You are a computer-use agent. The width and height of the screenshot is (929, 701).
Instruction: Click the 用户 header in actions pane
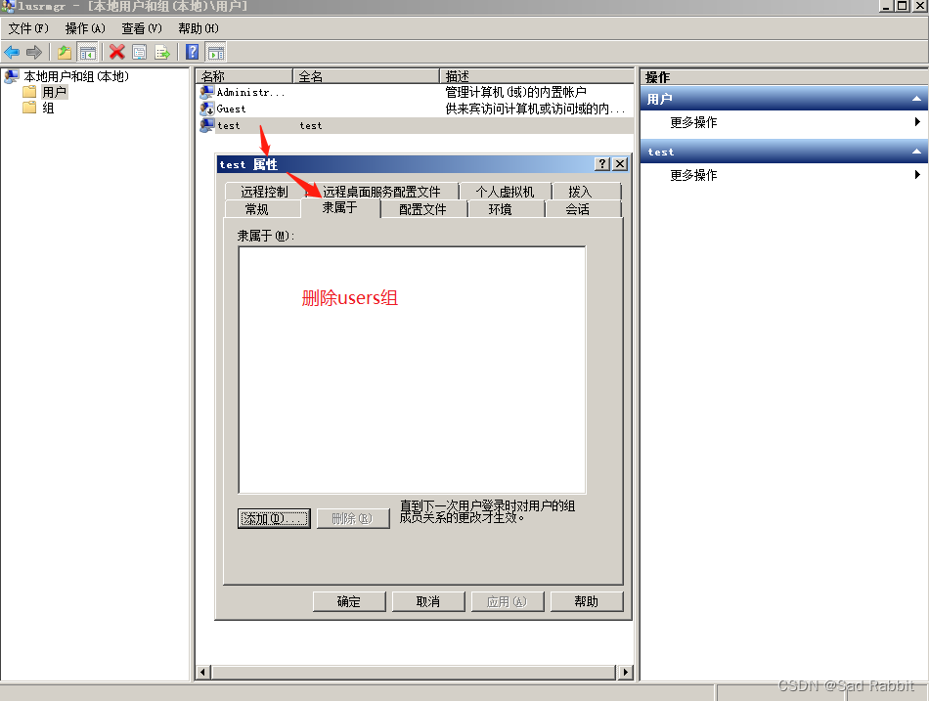tap(784, 99)
